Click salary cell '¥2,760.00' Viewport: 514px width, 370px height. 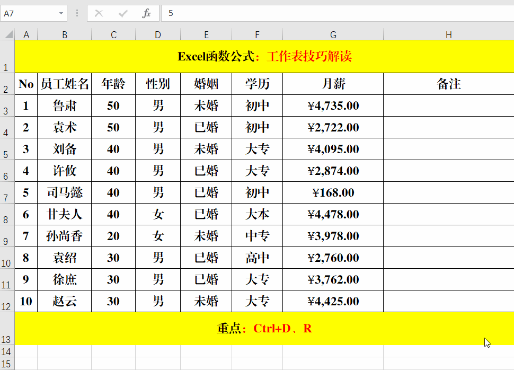pos(333,258)
